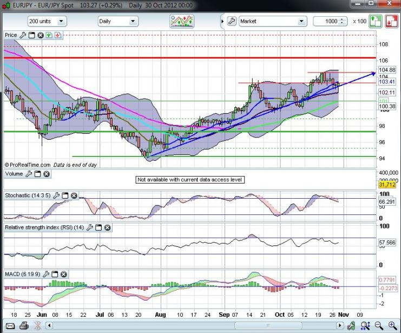Toggle maximize on the Price panel
The width and height of the screenshot is (401, 333).
31,35
